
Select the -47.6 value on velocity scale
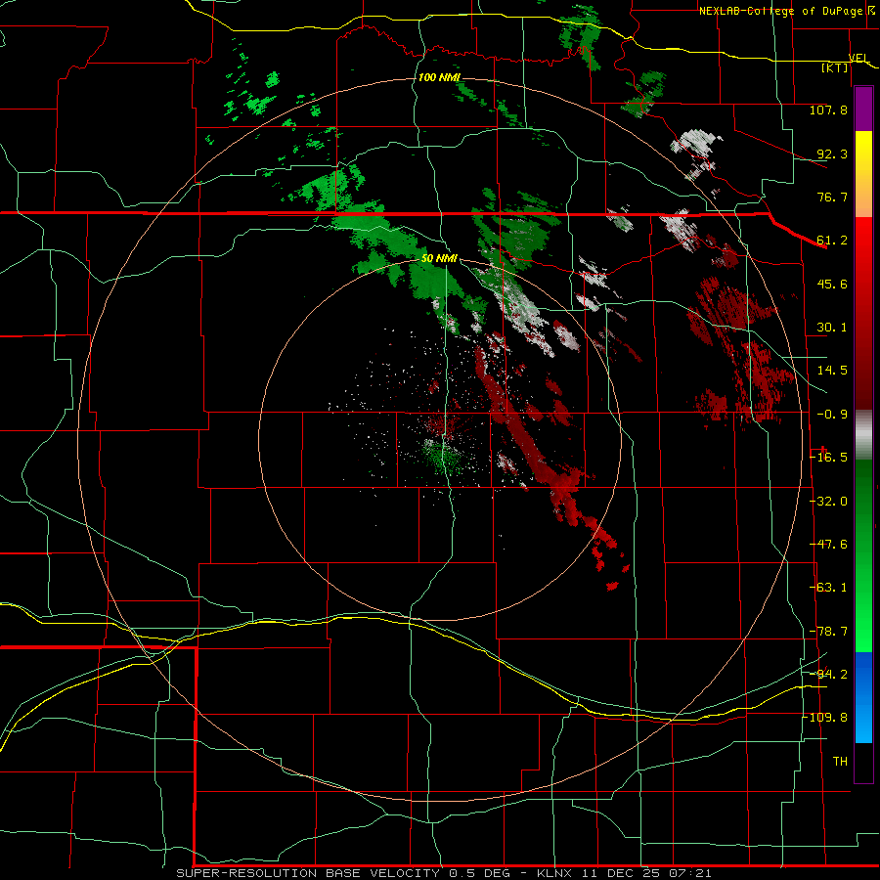[x=828, y=545]
